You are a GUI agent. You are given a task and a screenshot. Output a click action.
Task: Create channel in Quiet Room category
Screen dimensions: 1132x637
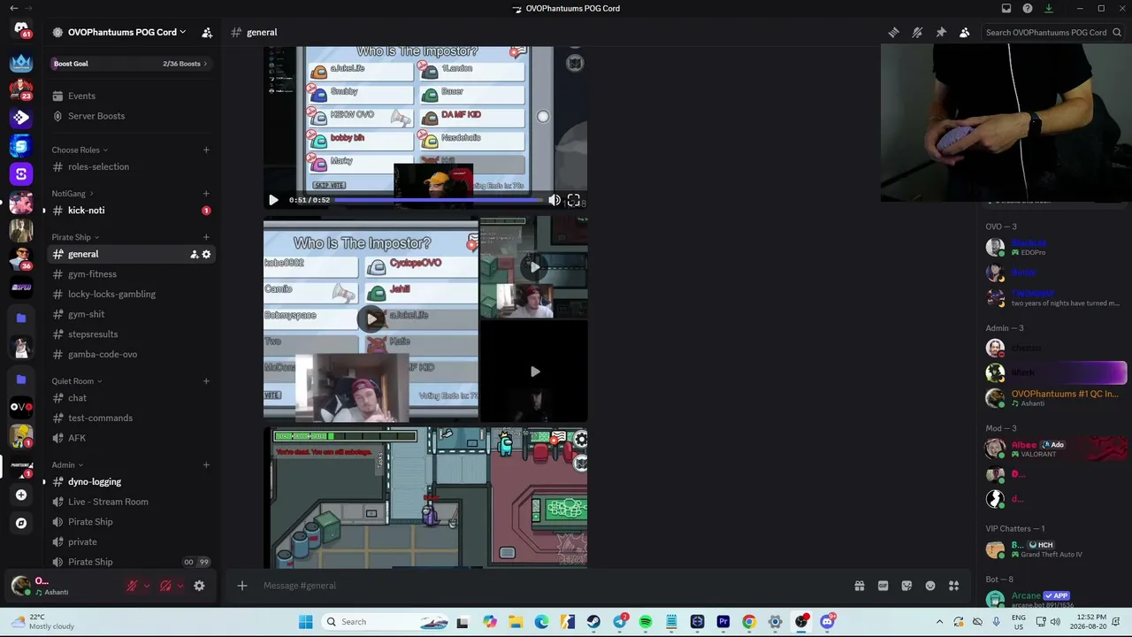206,381
